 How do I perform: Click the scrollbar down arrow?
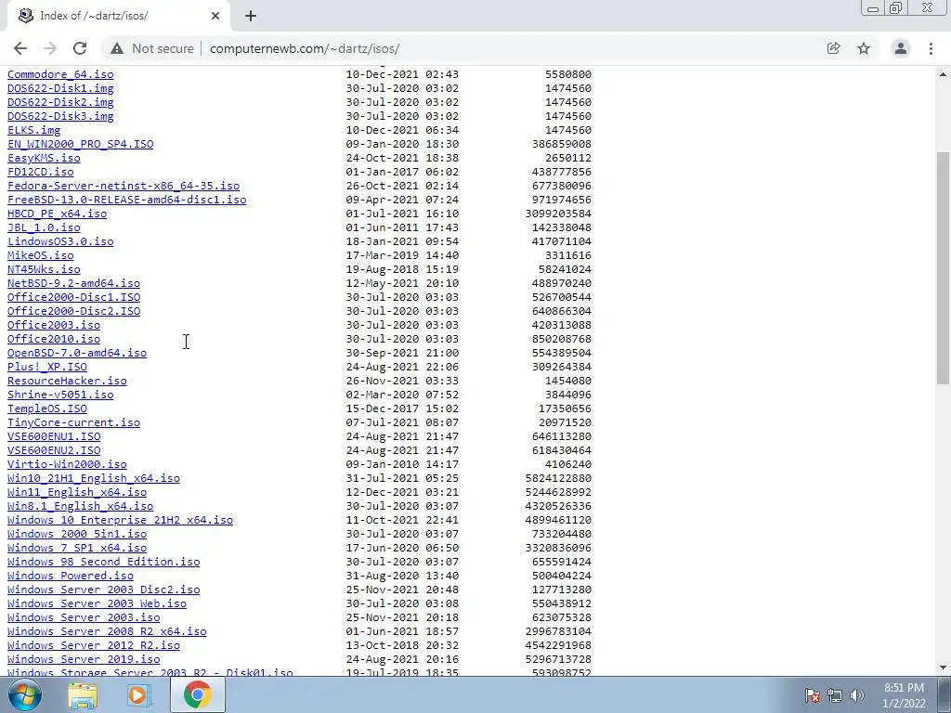(x=943, y=668)
